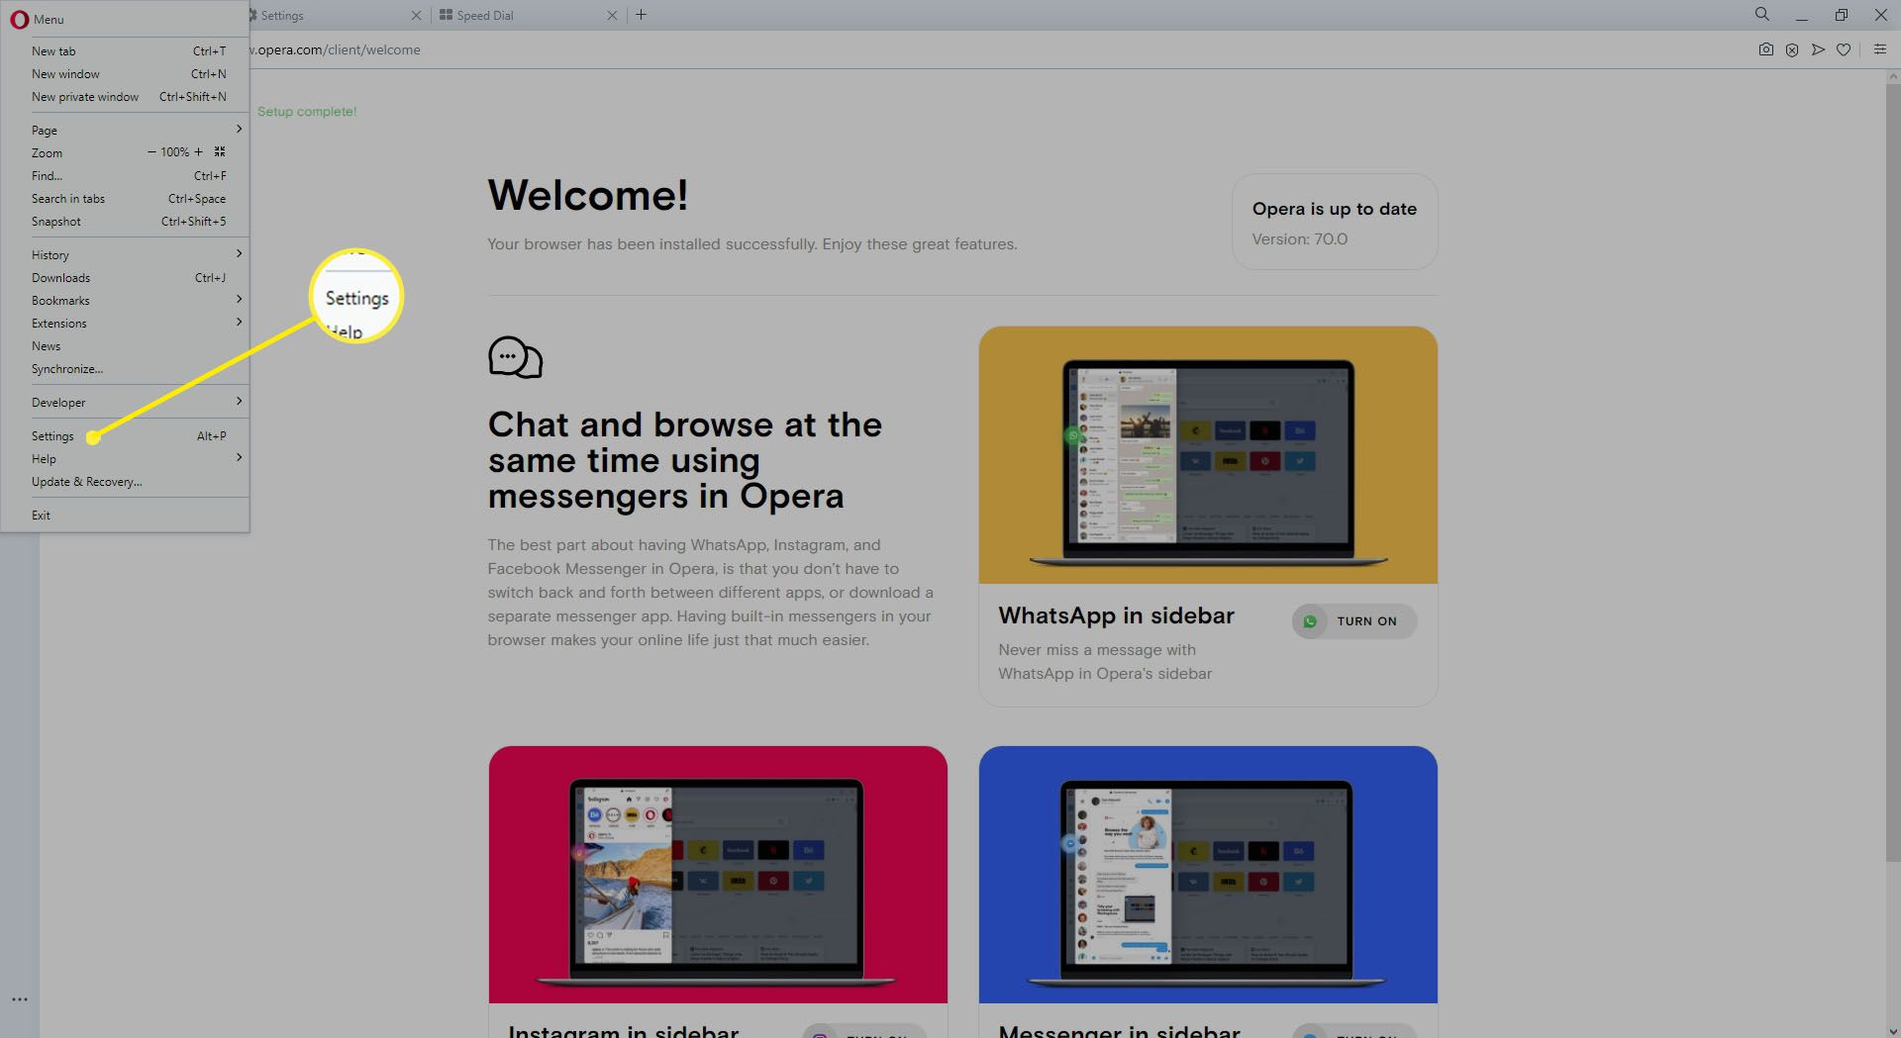The height and width of the screenshot is (1038, 1901).
Task: Click the search tabs magnifier icon
Action: (1761, 14)
